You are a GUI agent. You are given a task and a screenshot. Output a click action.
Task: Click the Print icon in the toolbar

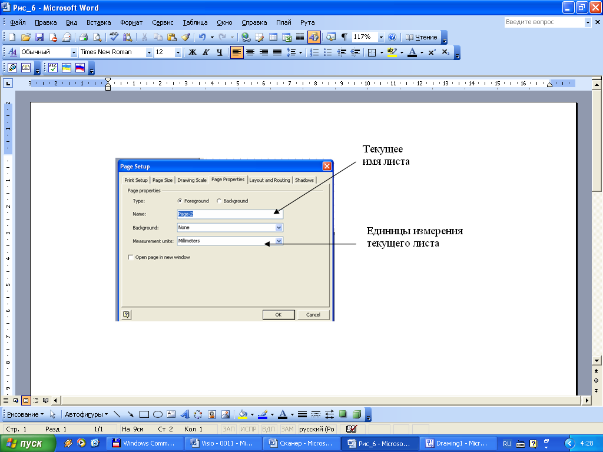point(84,37)
